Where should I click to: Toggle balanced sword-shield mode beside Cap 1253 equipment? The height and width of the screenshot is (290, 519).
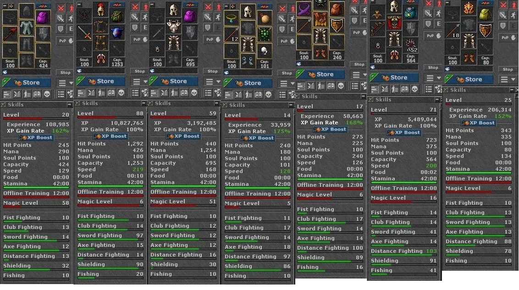pyautogui.click(x=135, y=17)
